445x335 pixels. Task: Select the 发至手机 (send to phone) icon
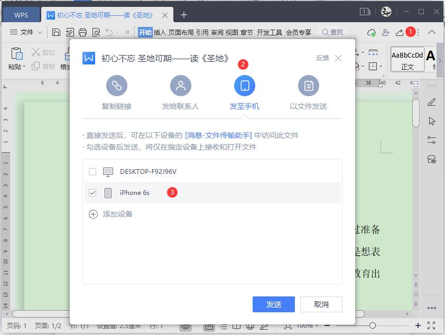(x=244, y=86)
